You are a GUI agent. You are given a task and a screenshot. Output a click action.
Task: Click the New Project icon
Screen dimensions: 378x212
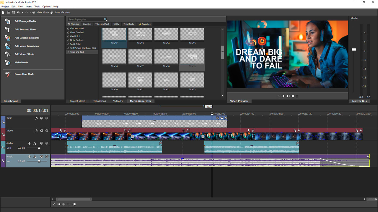tap(3, 13)
